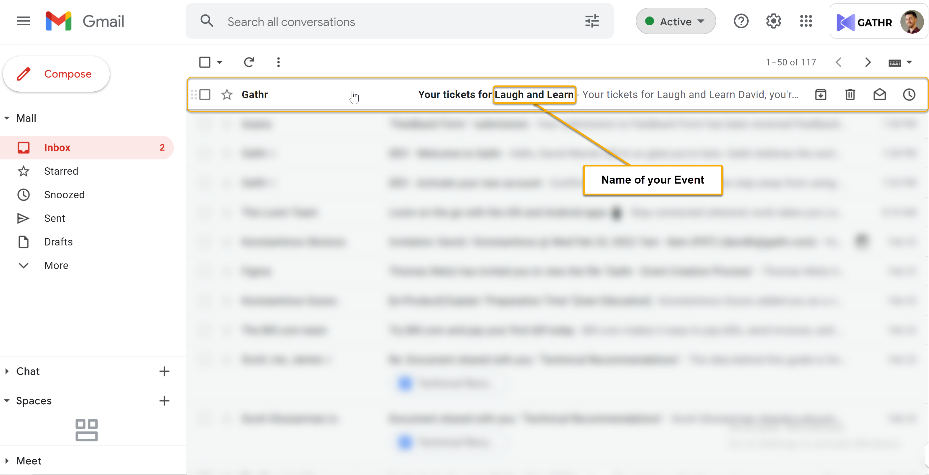Open Gmail settings gear
The width and height of the screenshot is (929, 475).
point(773,21)
